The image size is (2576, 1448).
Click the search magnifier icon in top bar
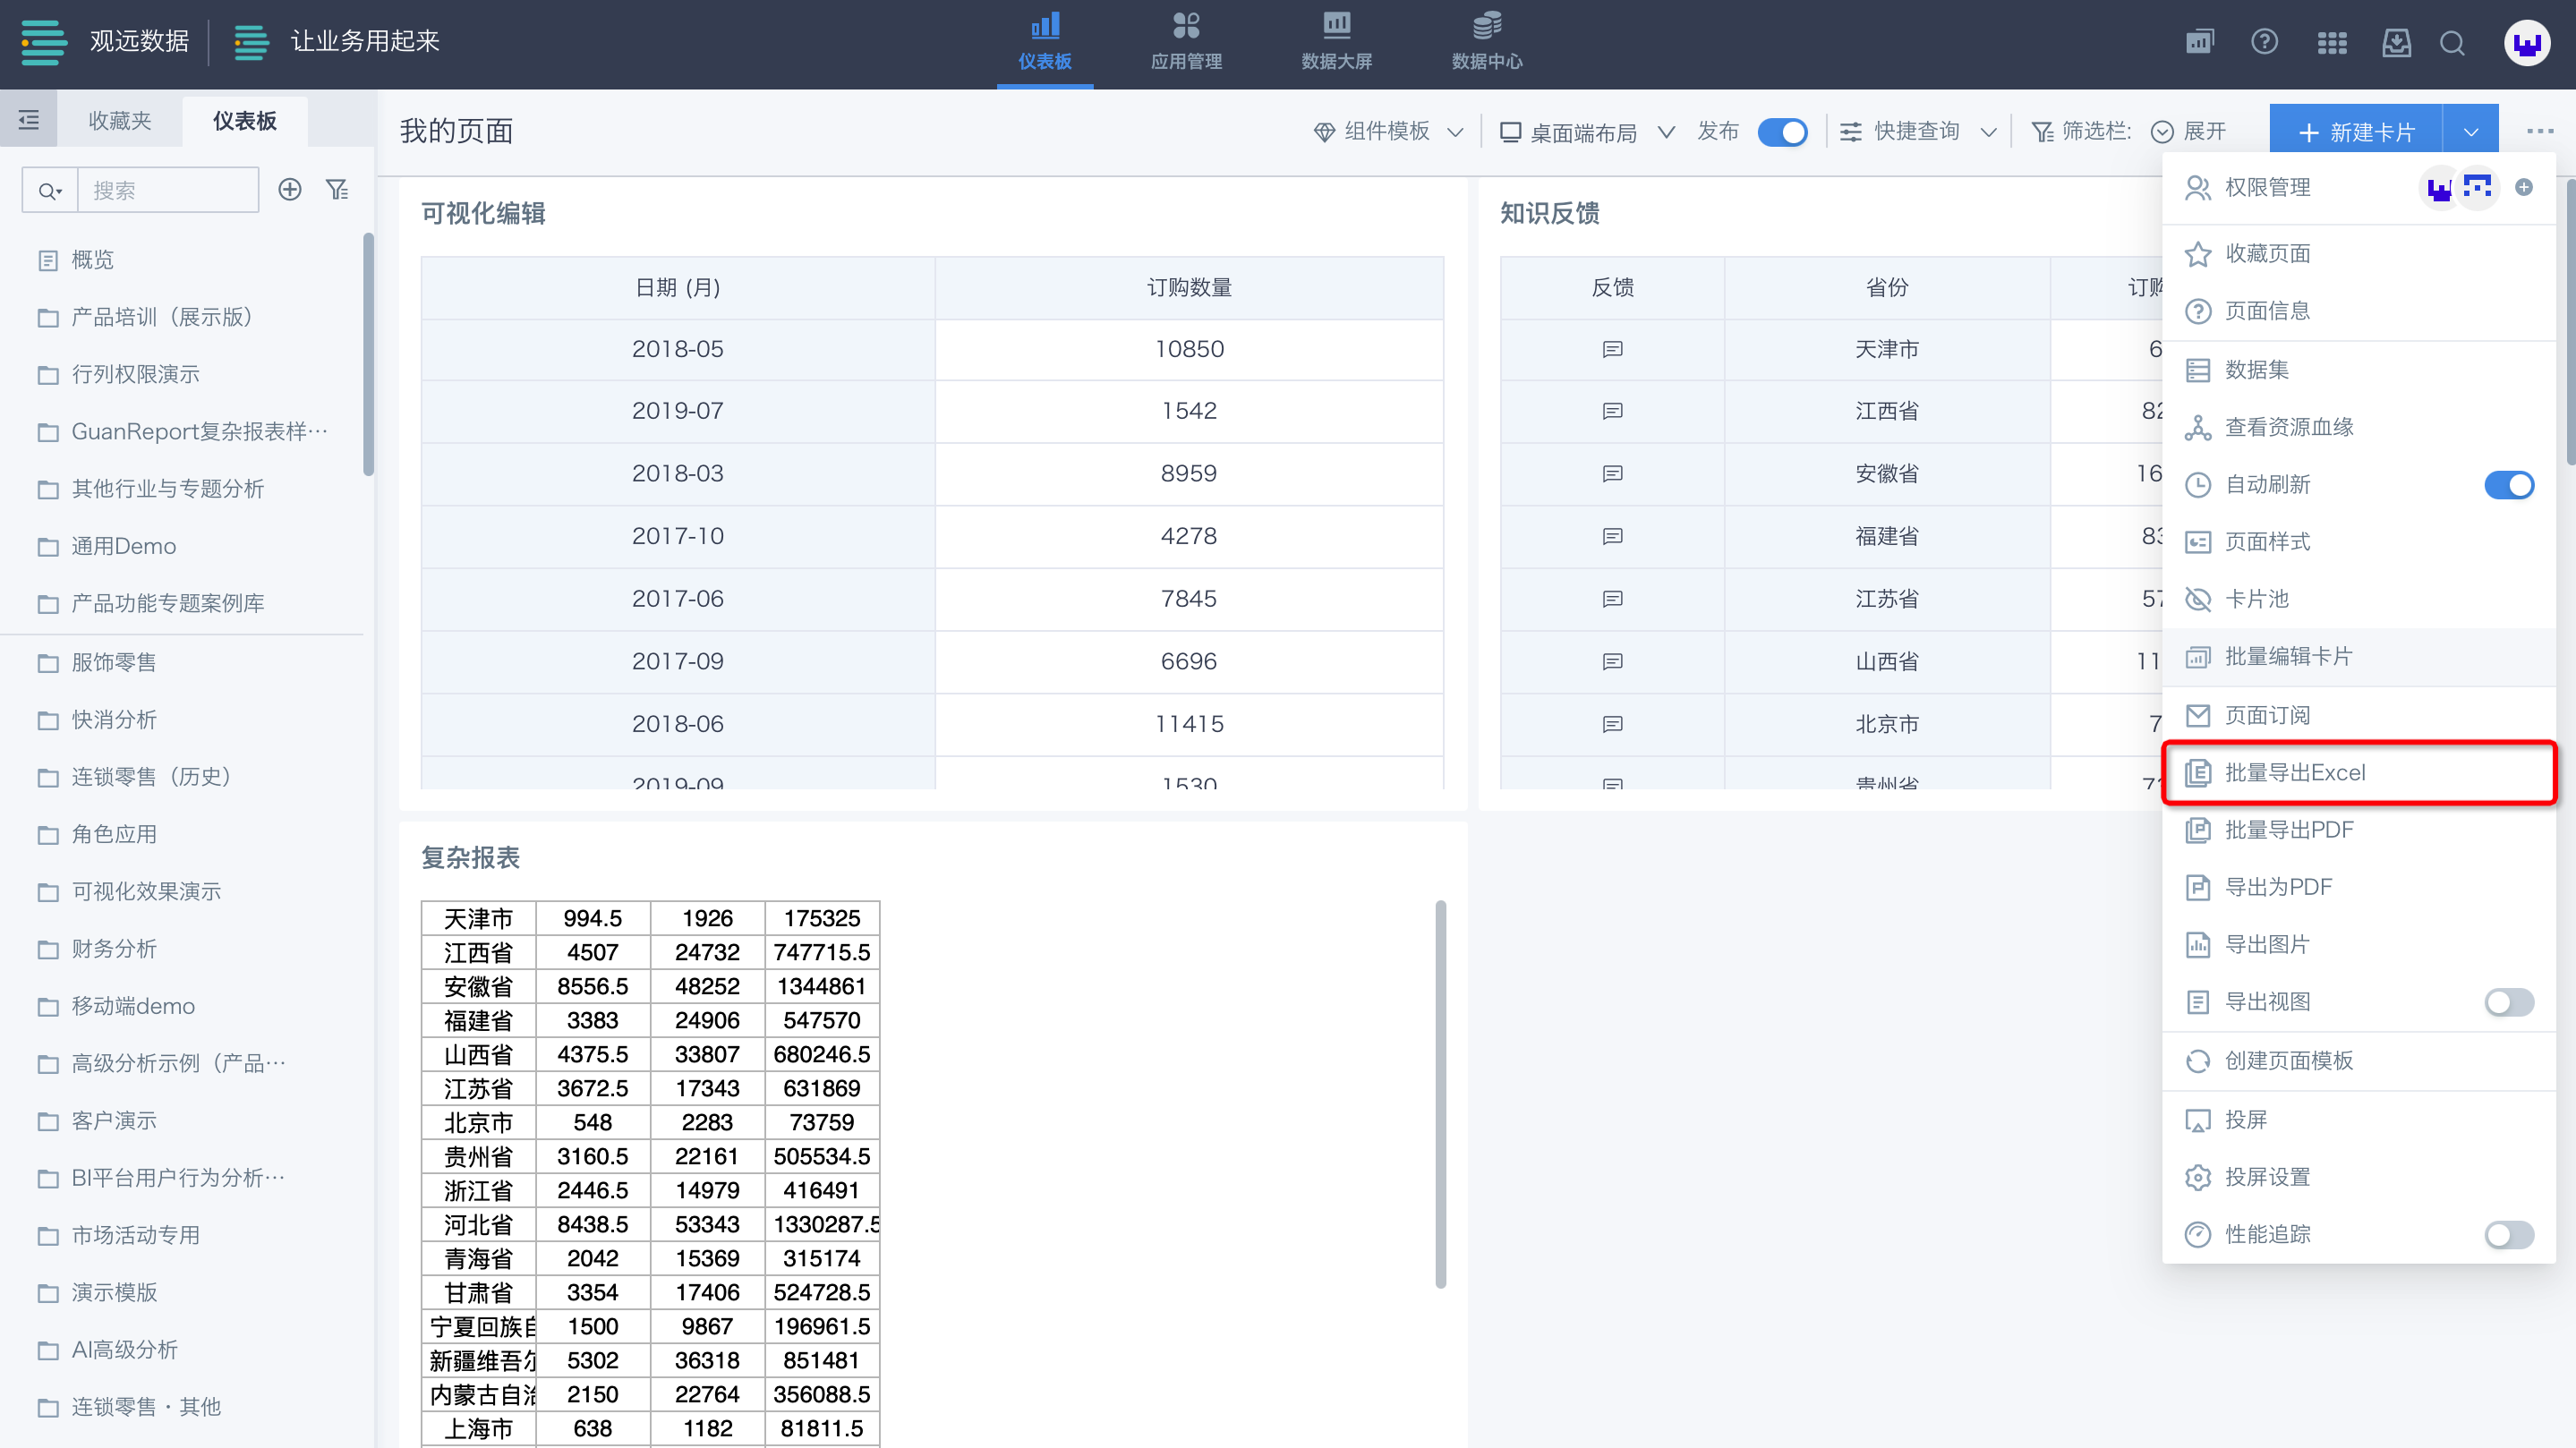[2451, 43]
